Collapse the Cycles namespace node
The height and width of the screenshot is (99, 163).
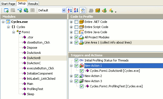point(9,27)
